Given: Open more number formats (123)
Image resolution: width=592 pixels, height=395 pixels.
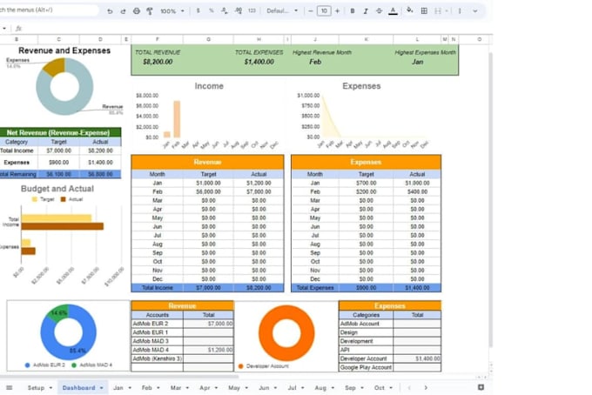Looking at the screenshot, I should click(252, 11).
